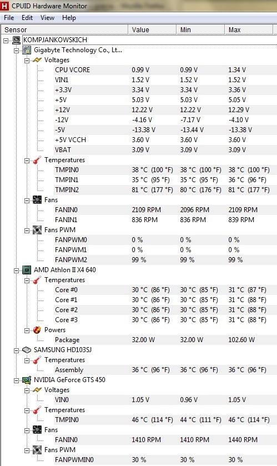Click the Gigabyte motherboard icon
Screen dimensions: 277x466
pyautogui.click(x=27, y=50)
